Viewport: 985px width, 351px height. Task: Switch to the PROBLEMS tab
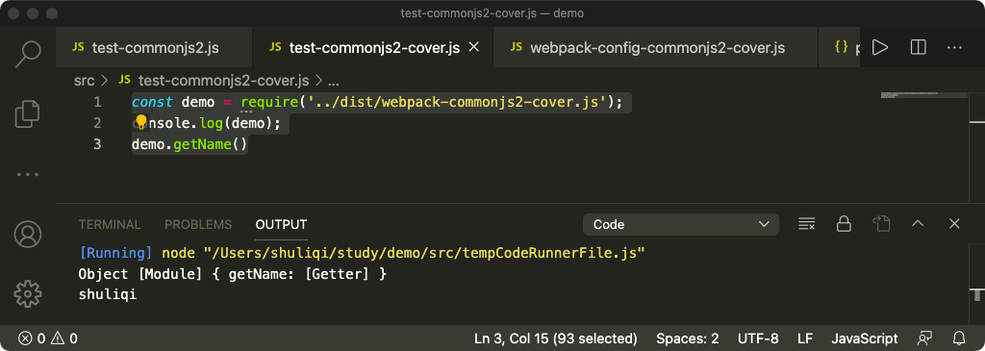pos(198,224)
